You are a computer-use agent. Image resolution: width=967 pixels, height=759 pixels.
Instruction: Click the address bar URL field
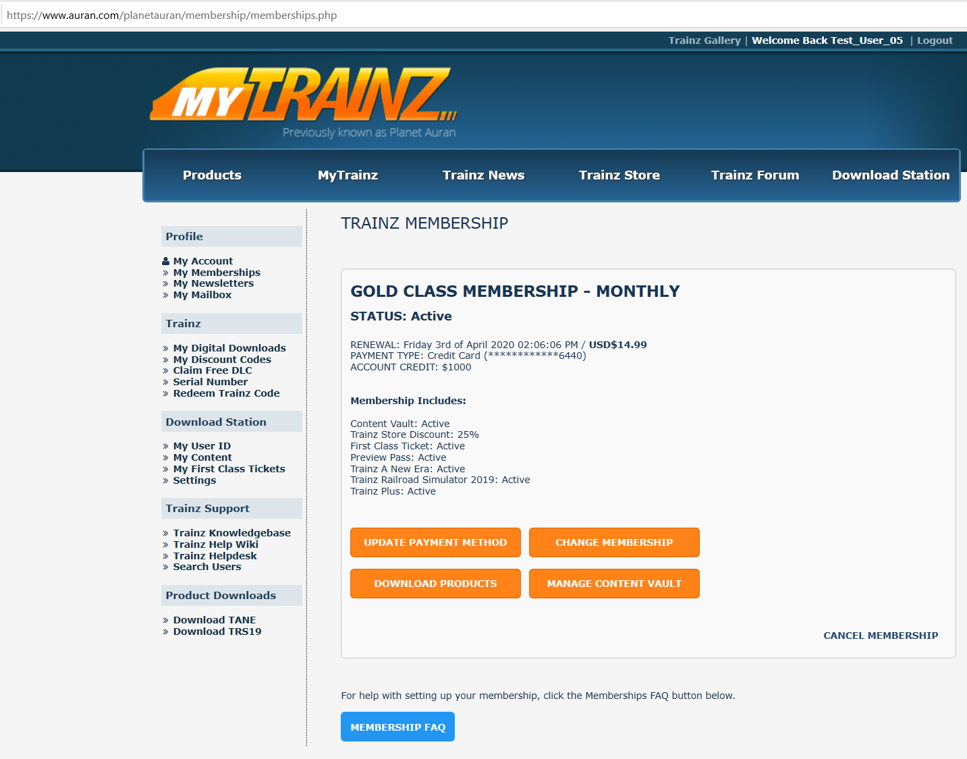tap(483, 15)
